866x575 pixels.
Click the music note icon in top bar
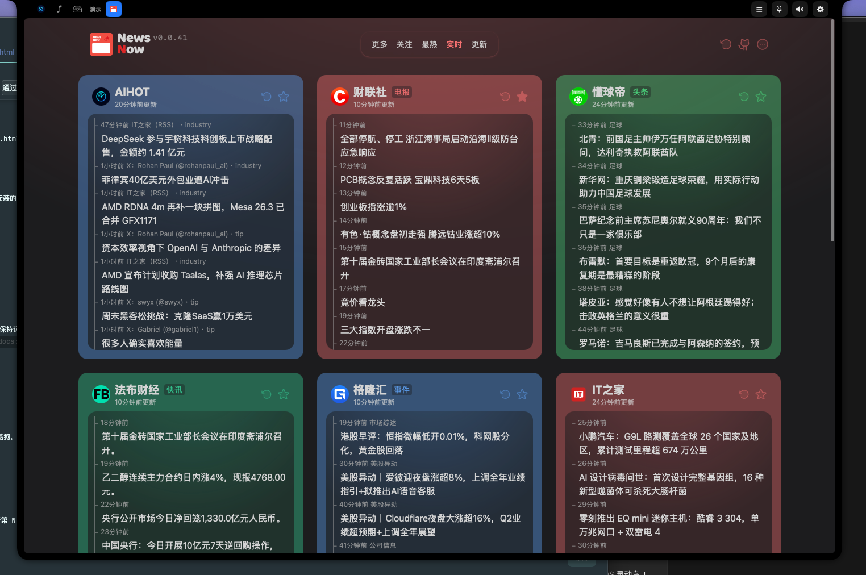59,9
